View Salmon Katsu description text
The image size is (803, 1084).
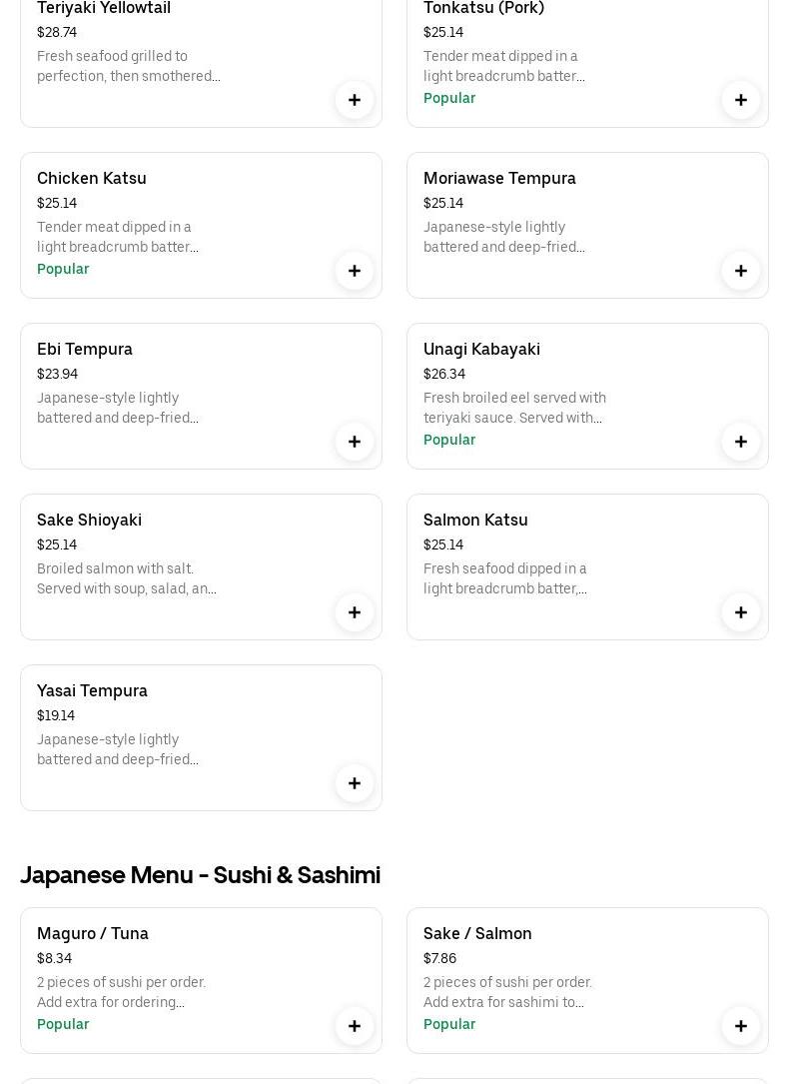[505, 578]
